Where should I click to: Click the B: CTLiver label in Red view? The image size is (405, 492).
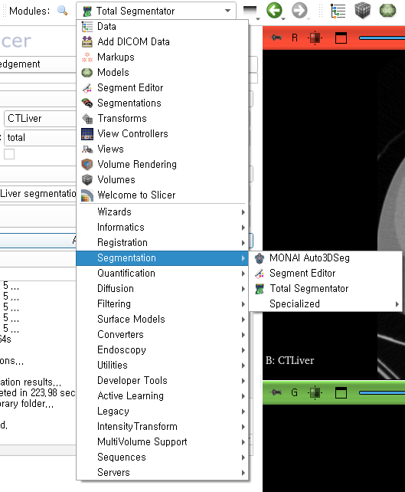pyautogui.click(x=290, y=360)
